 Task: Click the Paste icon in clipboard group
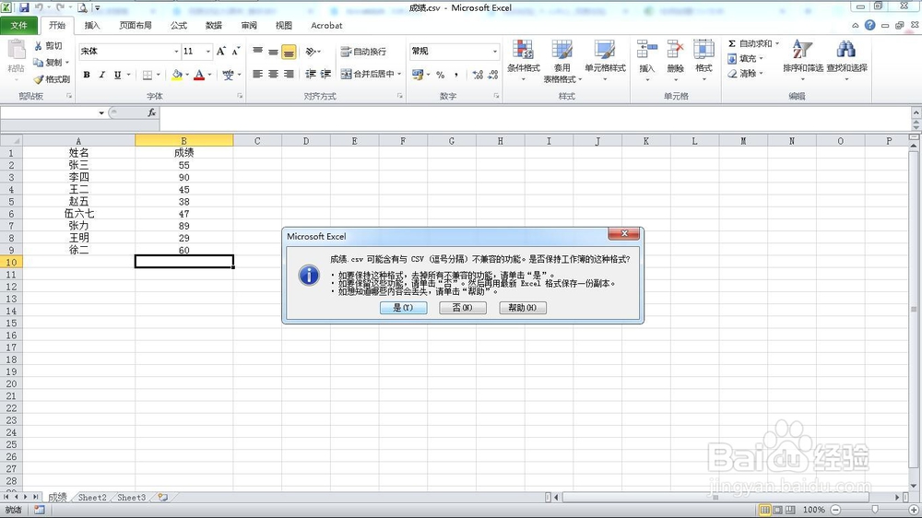[x=17, y=51]
